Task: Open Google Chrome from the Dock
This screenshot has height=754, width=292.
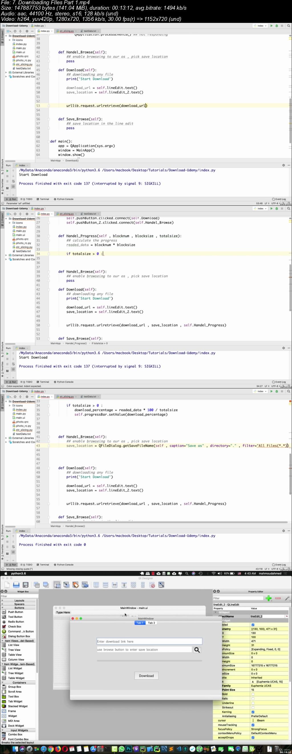Action: point(51,749)
